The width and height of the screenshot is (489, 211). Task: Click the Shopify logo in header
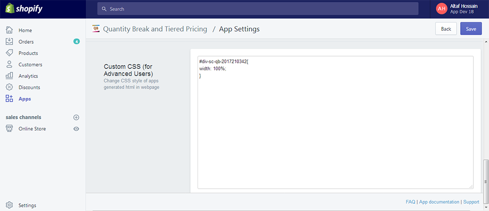(22, 9)
